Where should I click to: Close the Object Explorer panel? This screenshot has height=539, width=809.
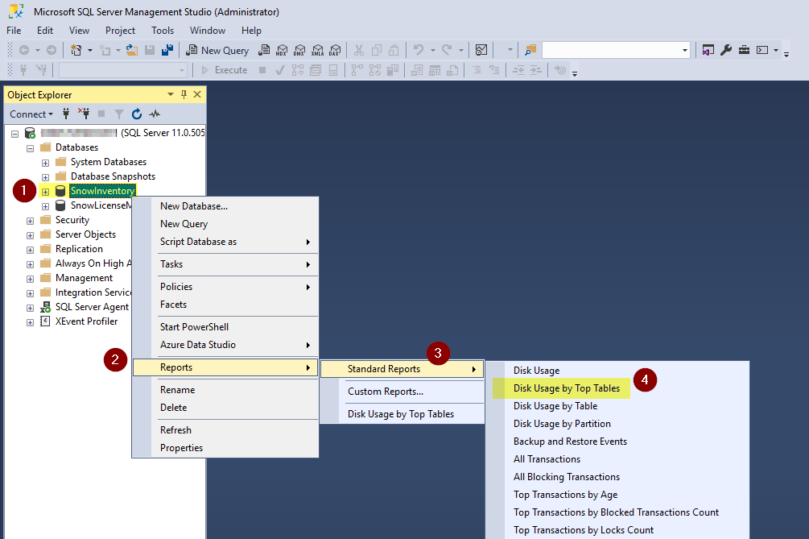(197, 94)
